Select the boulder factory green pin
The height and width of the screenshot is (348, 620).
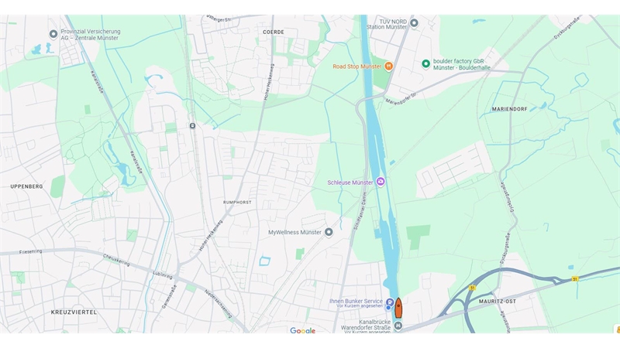(425, 63)
